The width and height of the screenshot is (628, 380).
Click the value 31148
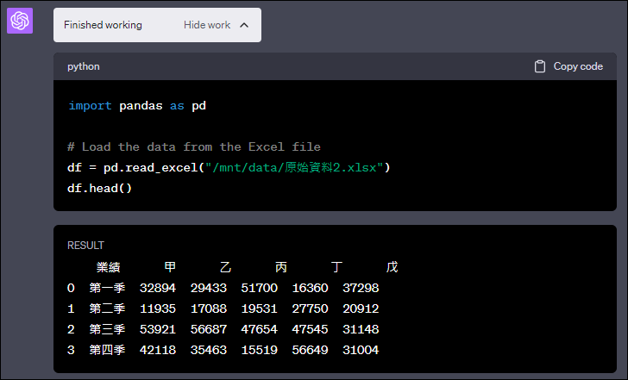[361, 330]
